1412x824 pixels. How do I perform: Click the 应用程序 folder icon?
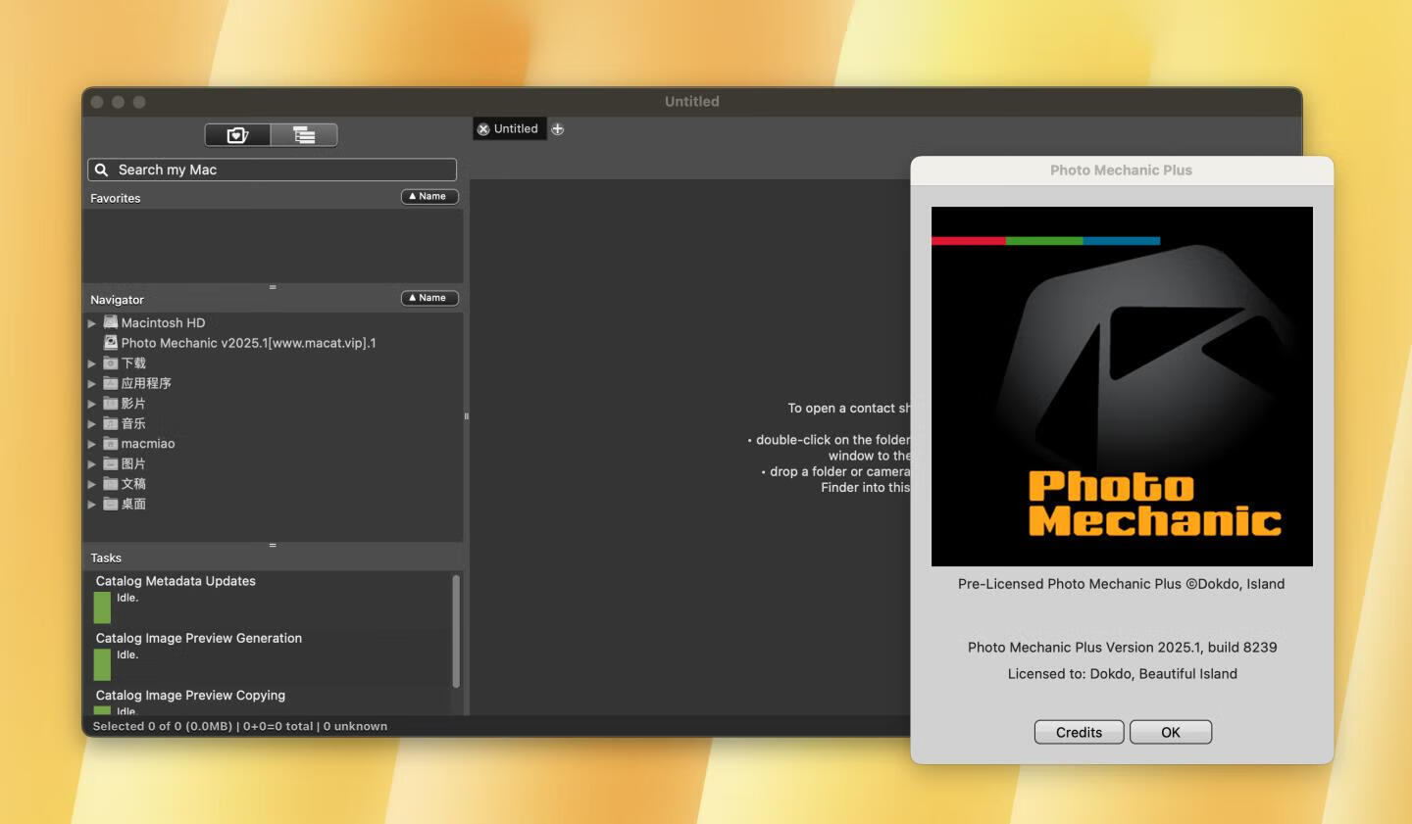[111, 383]
